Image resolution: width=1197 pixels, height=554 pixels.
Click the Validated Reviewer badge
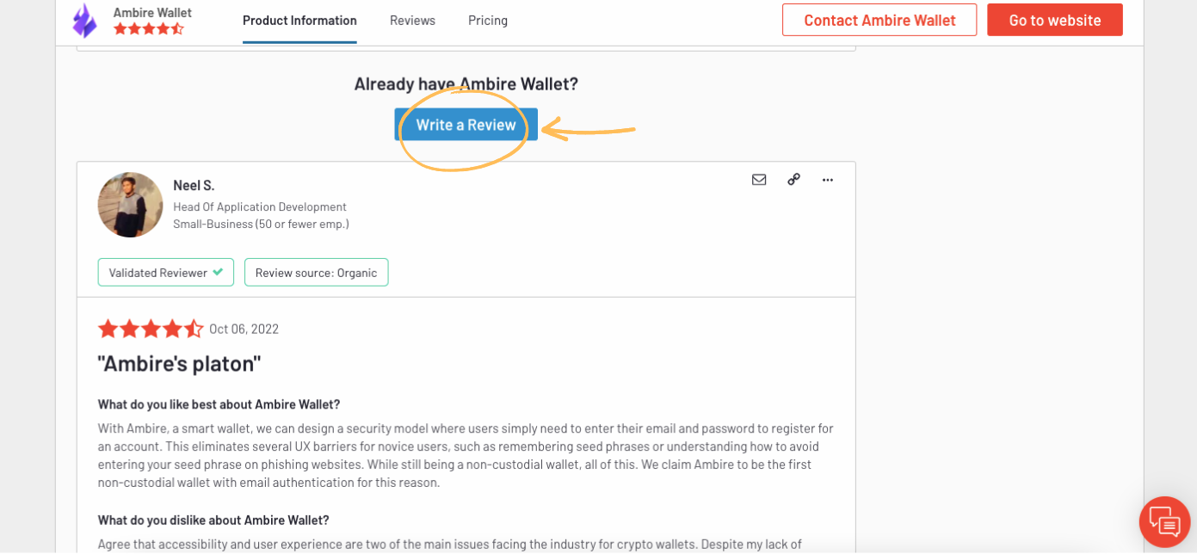165,273
